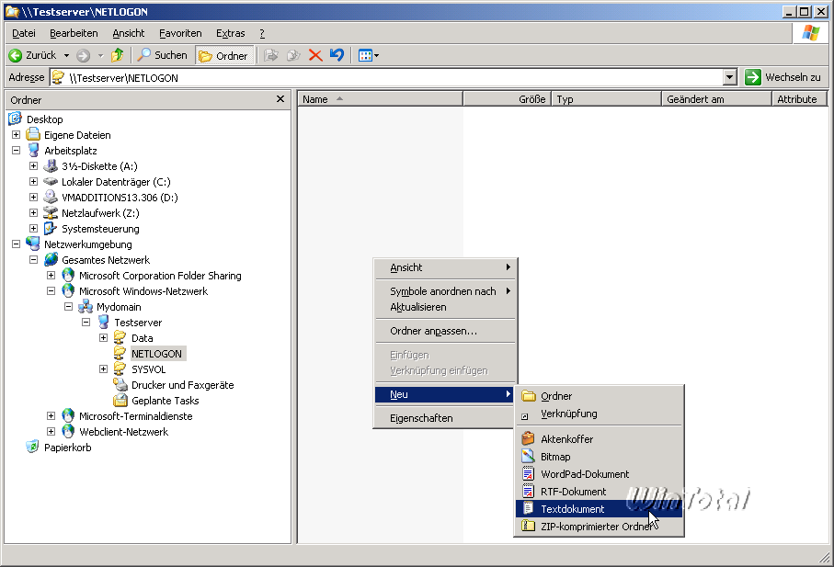Click the Wechseln zu go button
834x567 pixels.
click(783, 77)
